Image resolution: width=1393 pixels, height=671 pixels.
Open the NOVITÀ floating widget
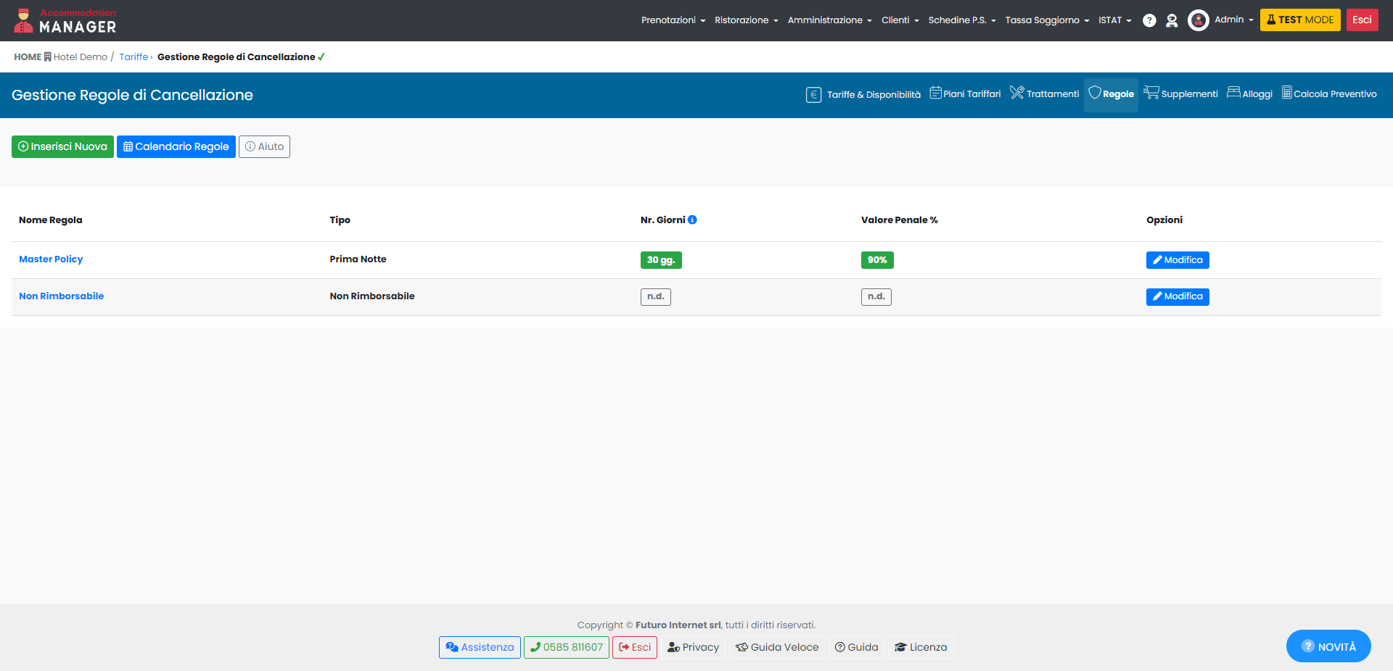(x=1328, y=646)
